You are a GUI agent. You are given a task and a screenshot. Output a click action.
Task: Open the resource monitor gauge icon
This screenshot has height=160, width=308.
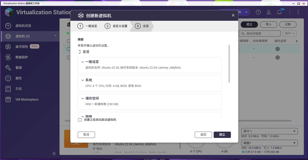click(x=258, y=12)
